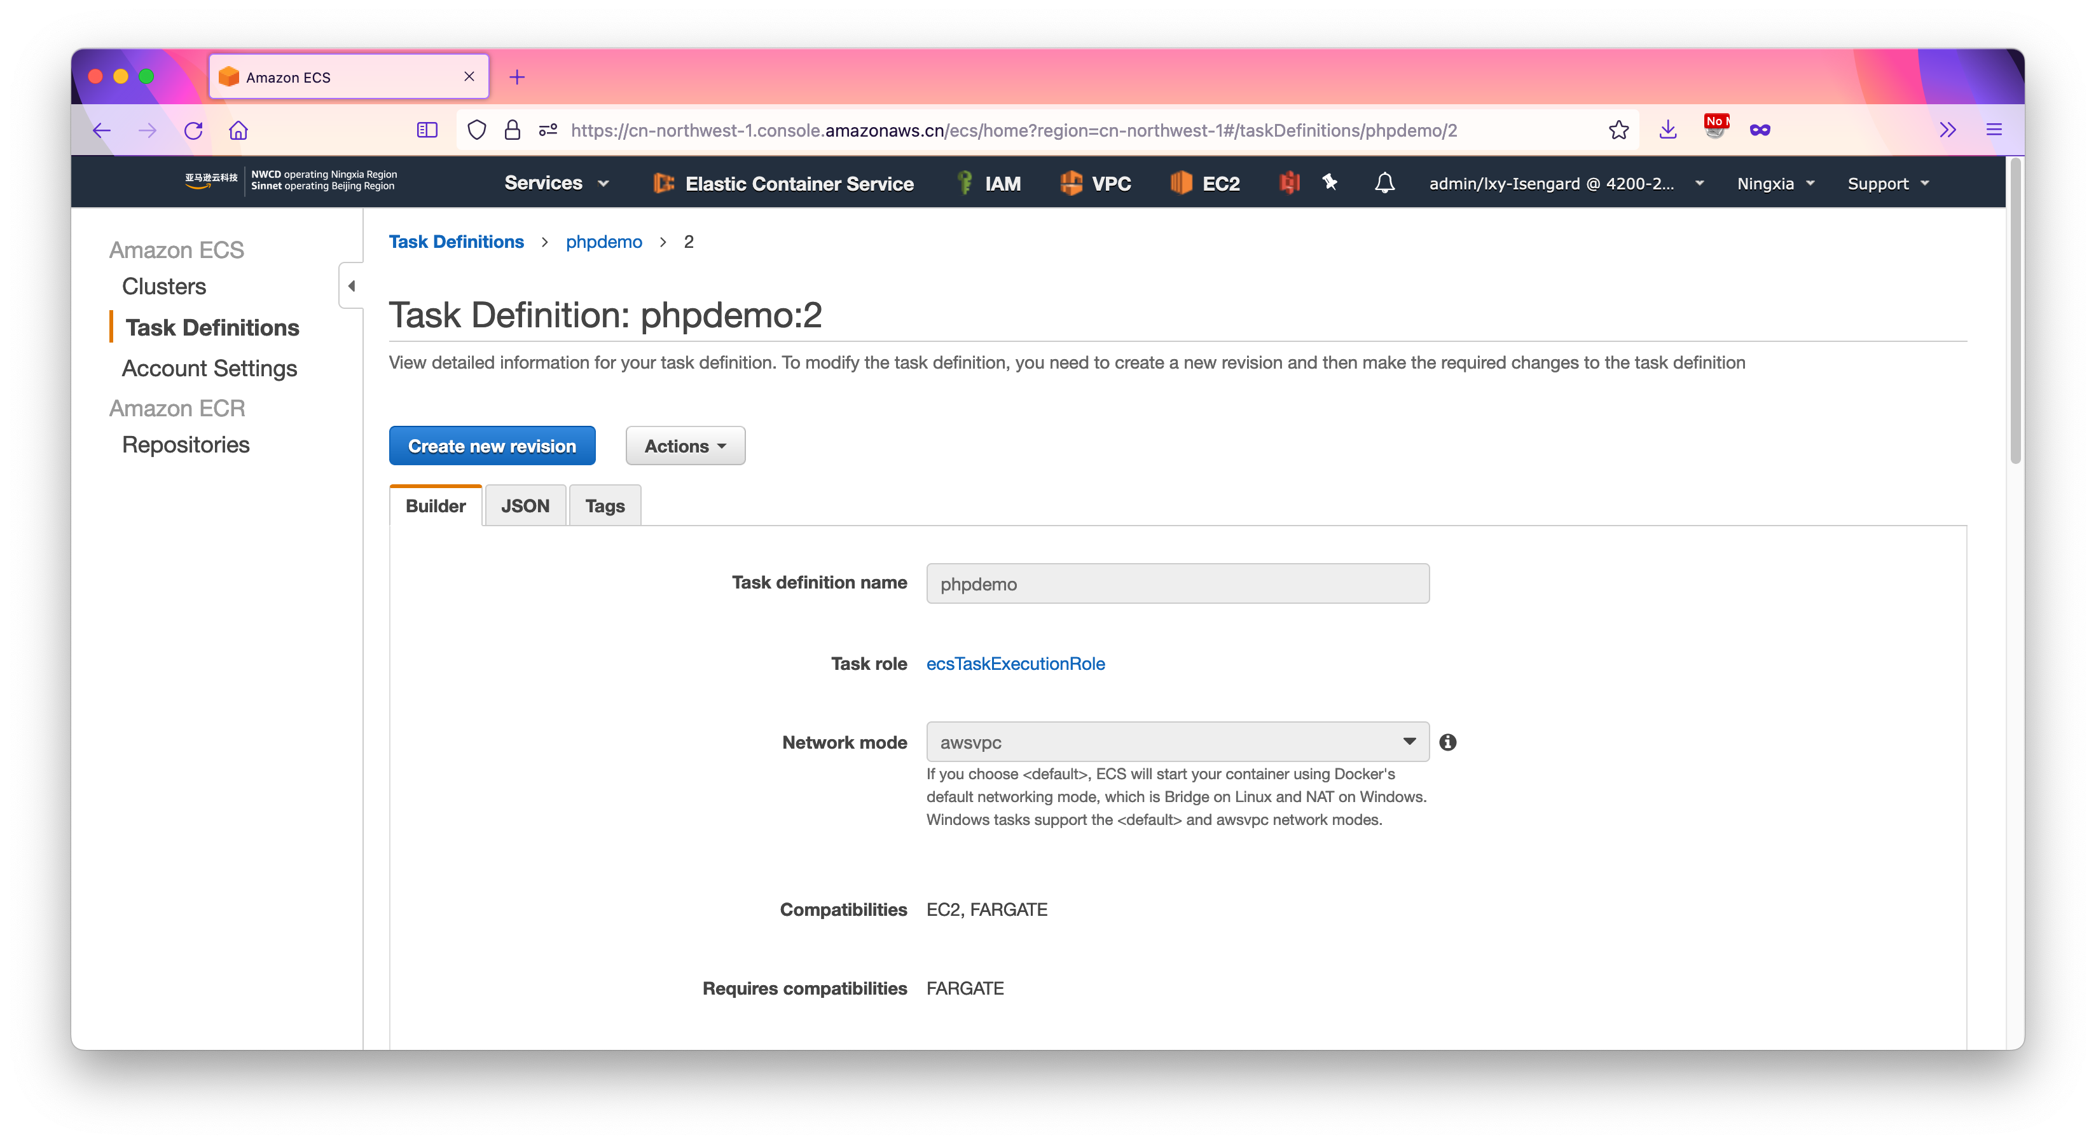
Task: Switch to the JSON tab
Action: pyautogui.click(x=525, y=506)
